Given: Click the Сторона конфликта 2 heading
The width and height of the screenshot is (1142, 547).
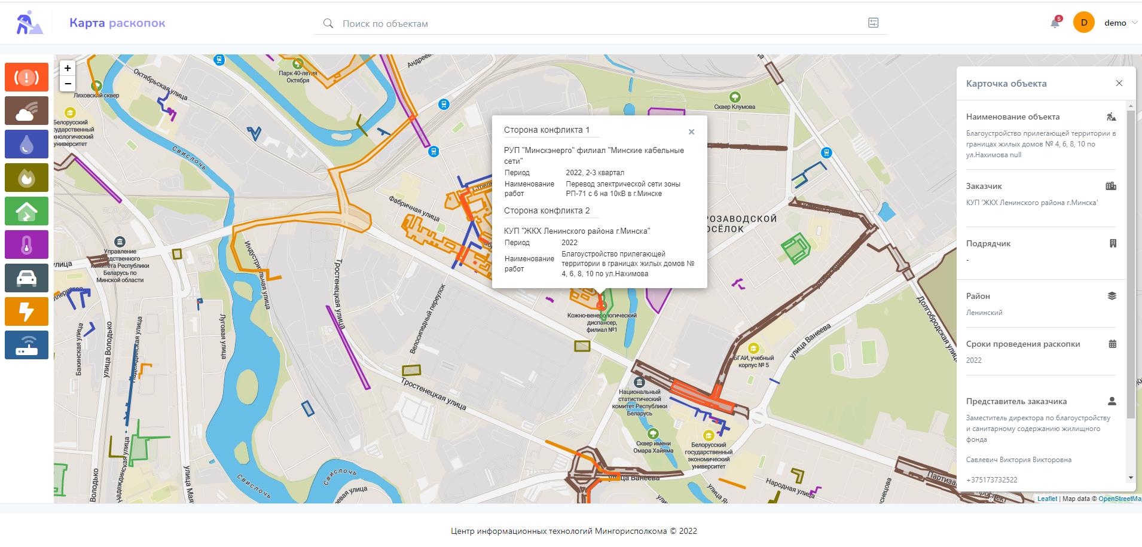Looking at the screenshot, I should 546,210.
